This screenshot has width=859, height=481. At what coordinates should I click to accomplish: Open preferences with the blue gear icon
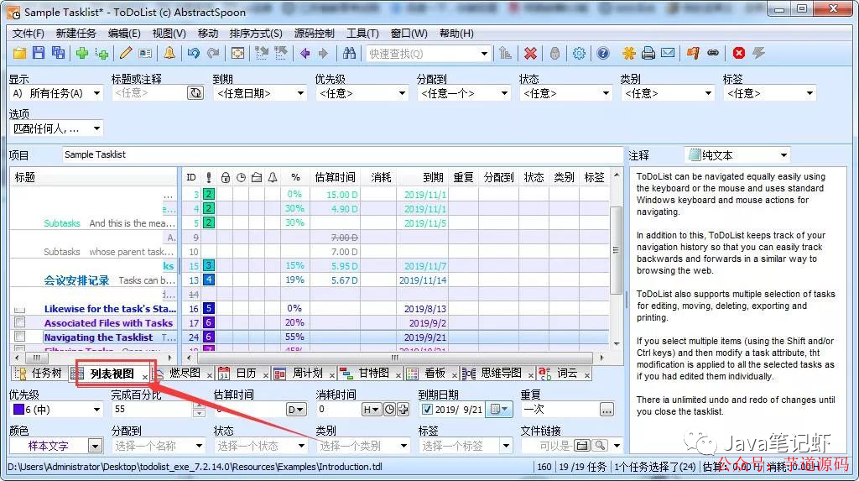[x=579, y=53]
